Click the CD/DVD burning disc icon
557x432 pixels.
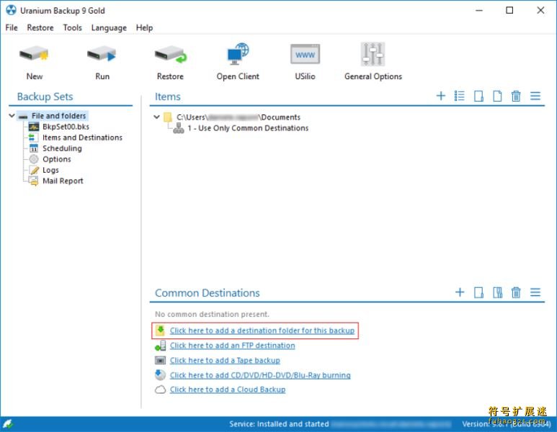pyautogui.click(x=160, y=375)
